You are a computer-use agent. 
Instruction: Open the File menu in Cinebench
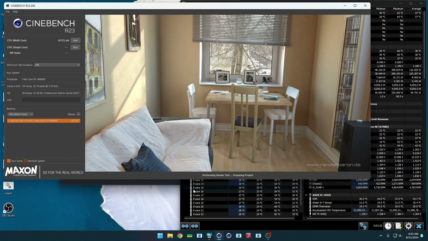pos(8,12)
